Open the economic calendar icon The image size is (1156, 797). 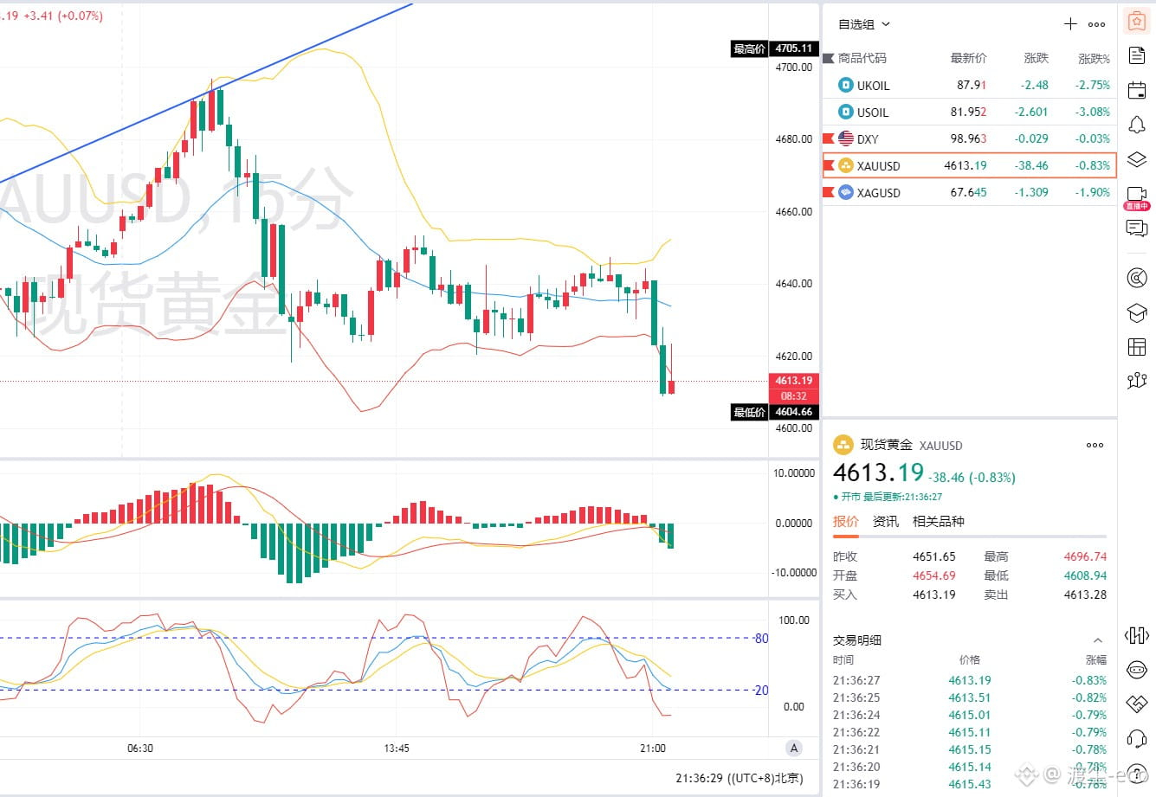pos(1137,90)
